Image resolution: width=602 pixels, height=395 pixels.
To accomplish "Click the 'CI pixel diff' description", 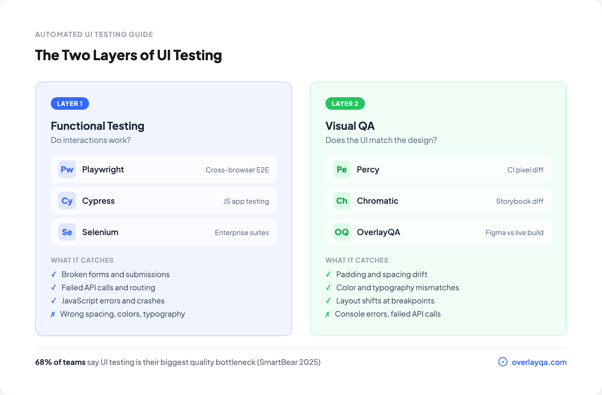I will (x=525, y=170).
